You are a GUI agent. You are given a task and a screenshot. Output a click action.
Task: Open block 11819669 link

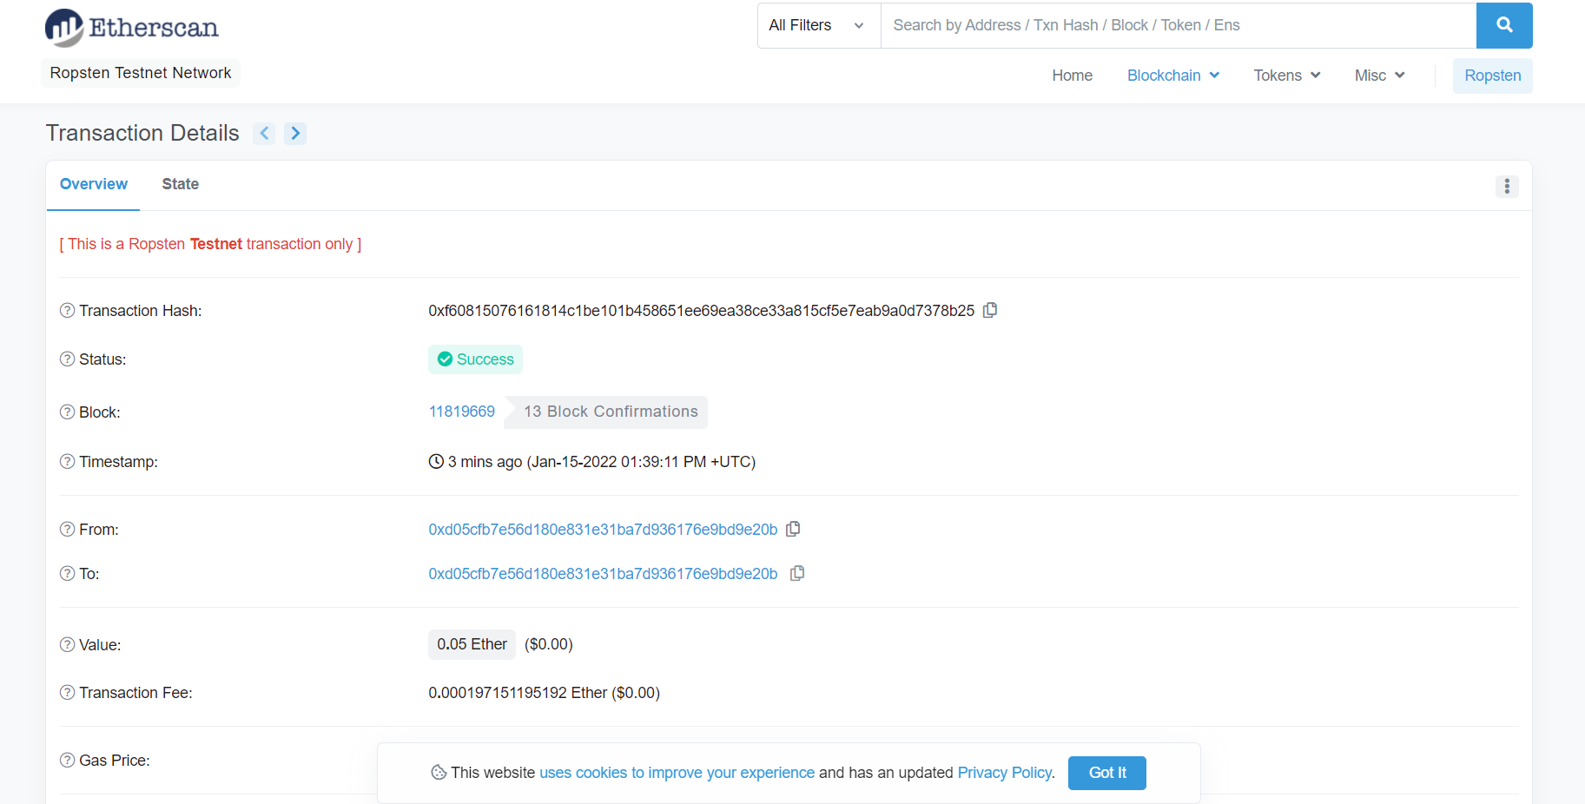462,412
